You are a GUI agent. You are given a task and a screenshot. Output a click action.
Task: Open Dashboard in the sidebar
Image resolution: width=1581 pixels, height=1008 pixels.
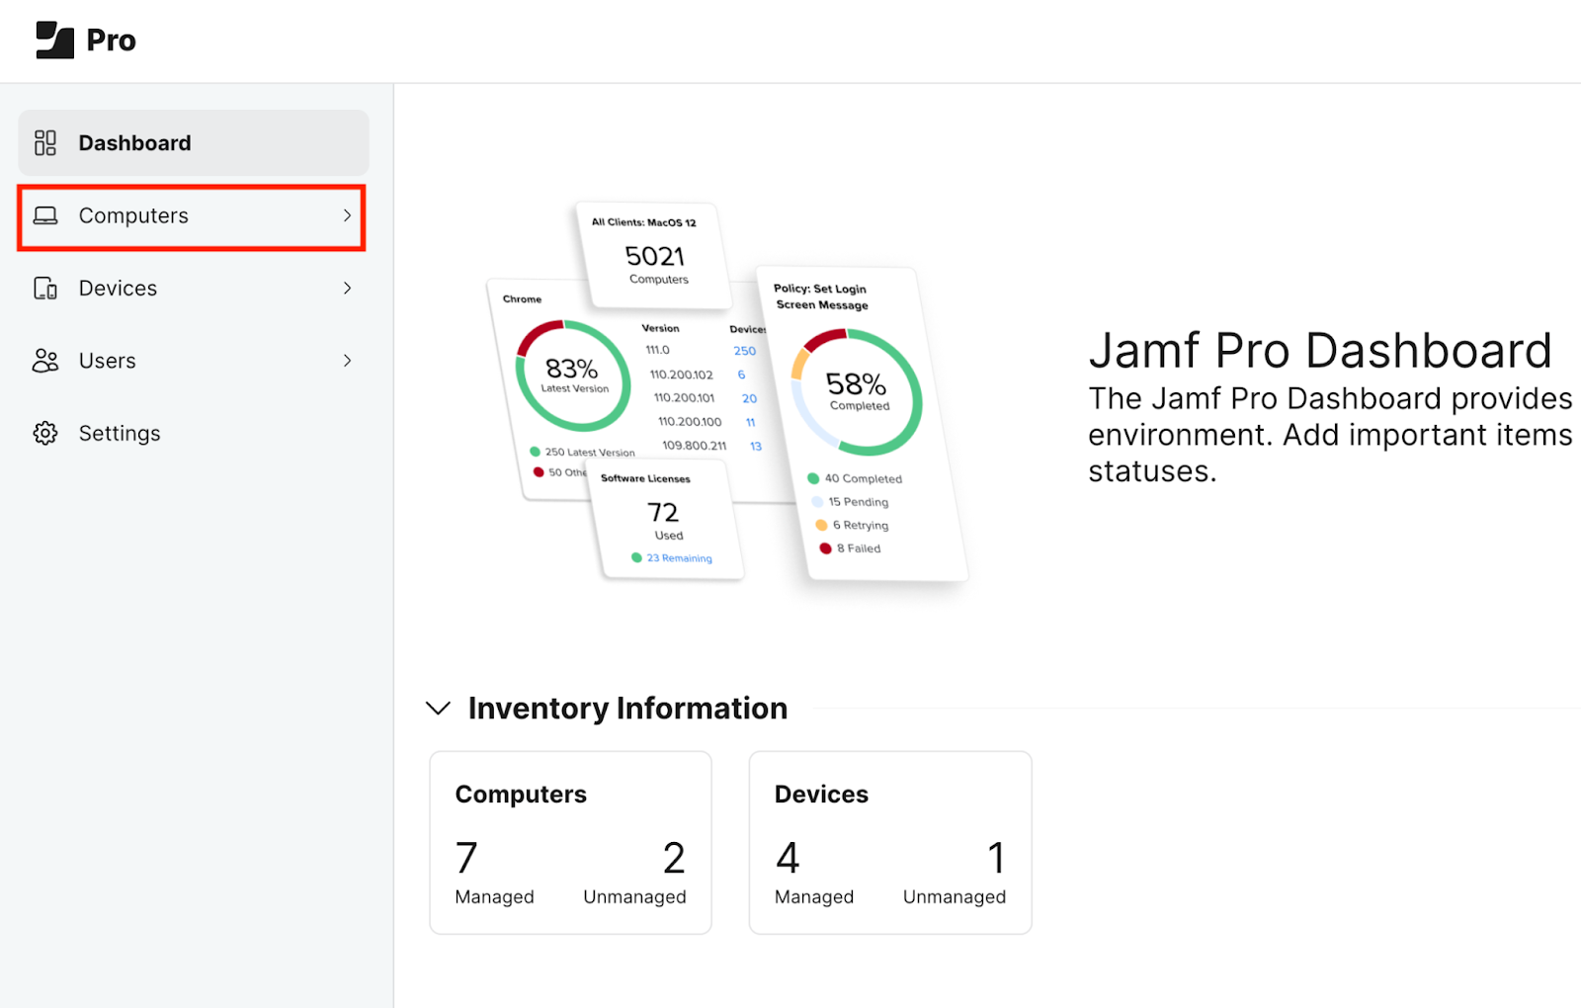pos(194,143)
